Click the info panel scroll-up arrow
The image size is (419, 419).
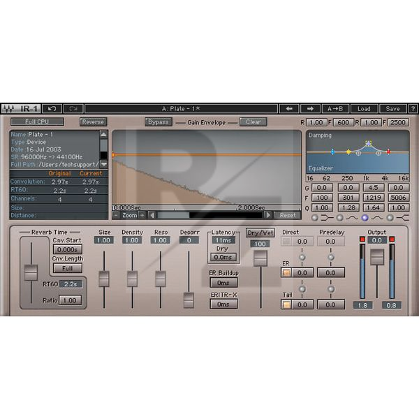pyautogui.click(x=103, y=134)
